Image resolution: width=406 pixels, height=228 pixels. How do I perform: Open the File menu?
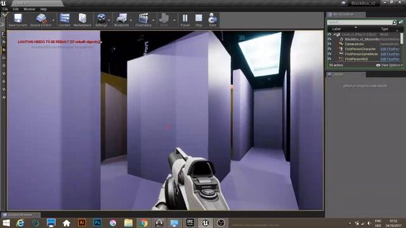(5, 9)
